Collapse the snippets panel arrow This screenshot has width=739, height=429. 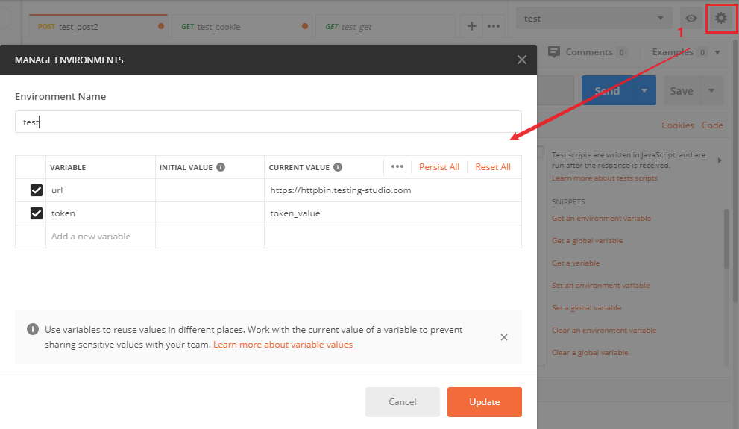[720, 160]
